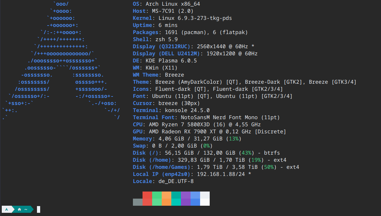Viewport: 381px width, 216px height.
Task: Click the 'Kernel' label
Action: (142, 18)
